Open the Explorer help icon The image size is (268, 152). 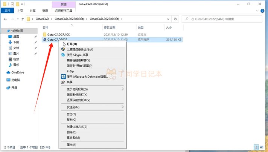pyautogui.click(x=262, y=11)
